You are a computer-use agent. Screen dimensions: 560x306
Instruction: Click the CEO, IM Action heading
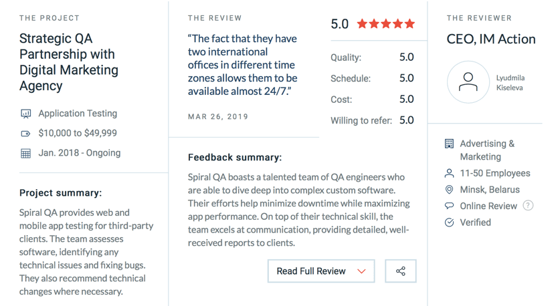491,39
